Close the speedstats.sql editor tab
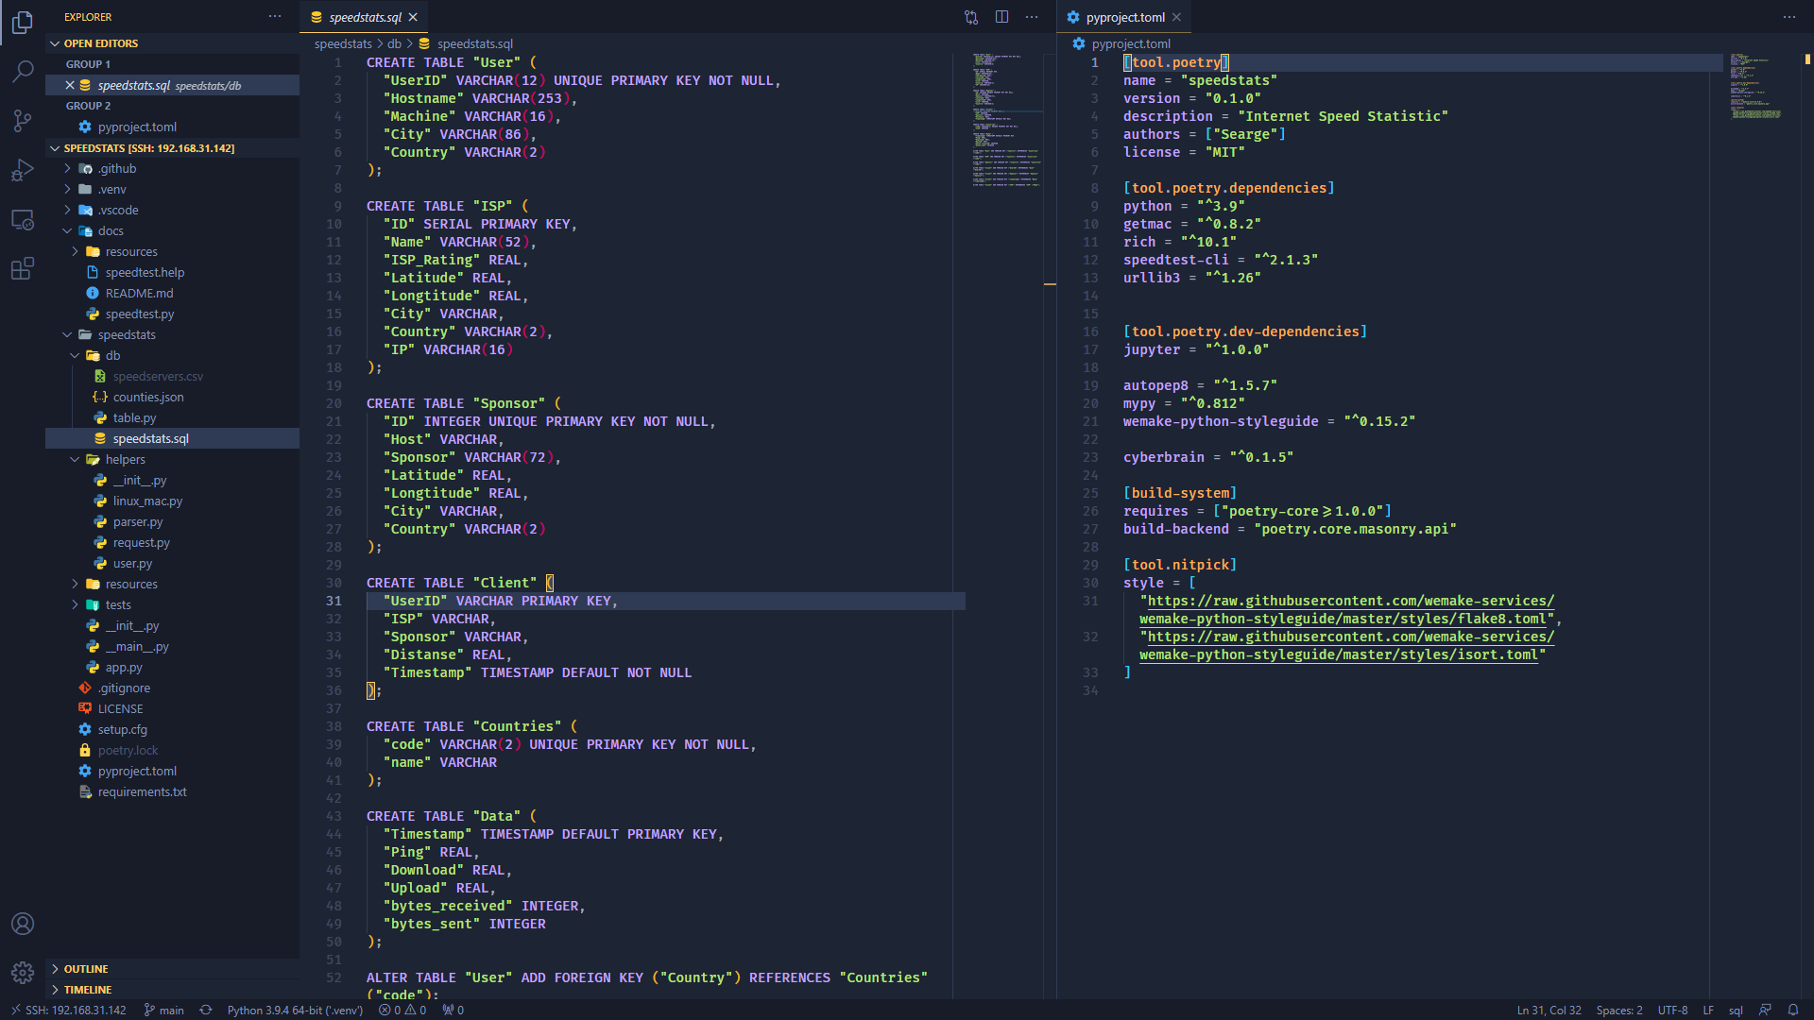 coord(413,17)
